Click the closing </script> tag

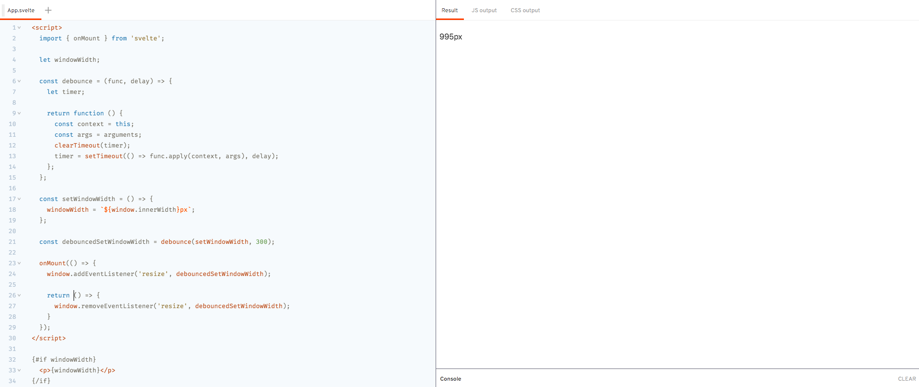49,338
